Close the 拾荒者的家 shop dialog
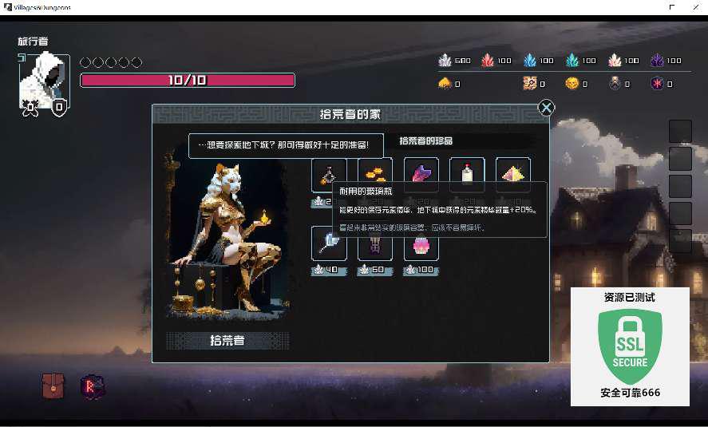Viewport: 708px width, 427px height. point(546,108)
